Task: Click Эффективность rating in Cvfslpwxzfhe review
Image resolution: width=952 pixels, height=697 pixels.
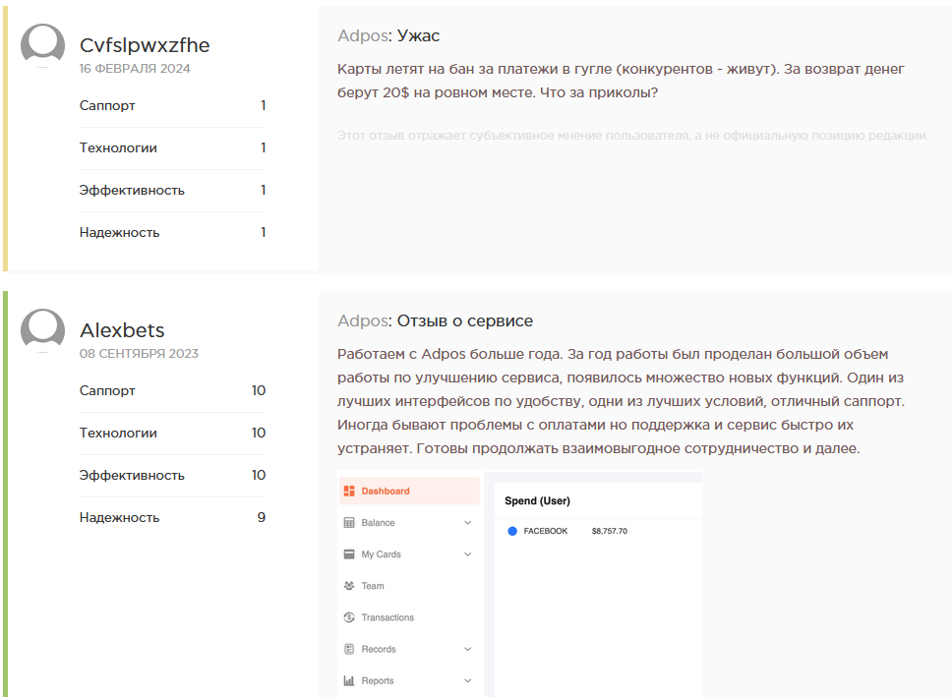Action: (x=172, y=191)
